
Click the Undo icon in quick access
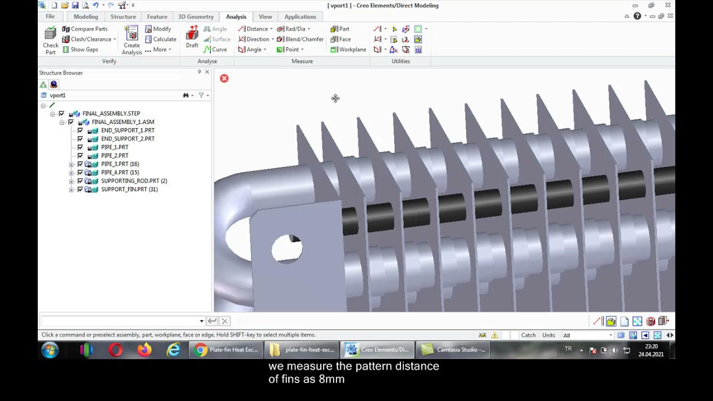coord(96,6)
